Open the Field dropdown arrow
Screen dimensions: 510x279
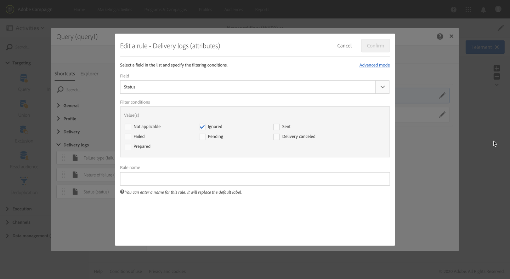(x=382, y=87)
